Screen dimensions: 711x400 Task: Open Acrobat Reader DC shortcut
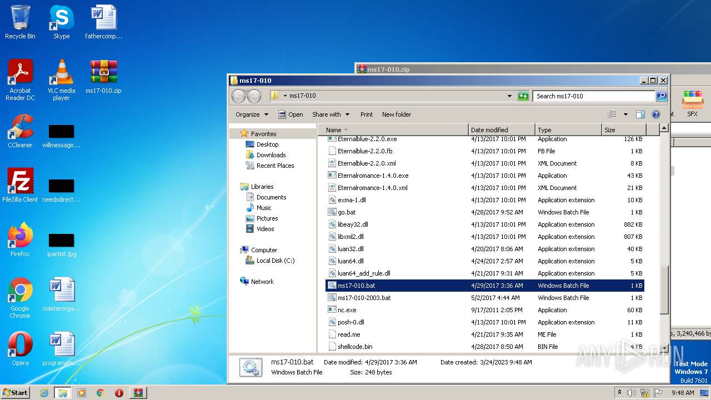[20, 80]
